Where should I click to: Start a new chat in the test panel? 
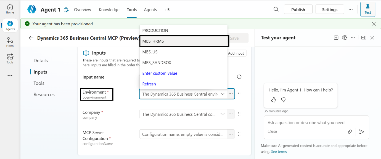336,37
